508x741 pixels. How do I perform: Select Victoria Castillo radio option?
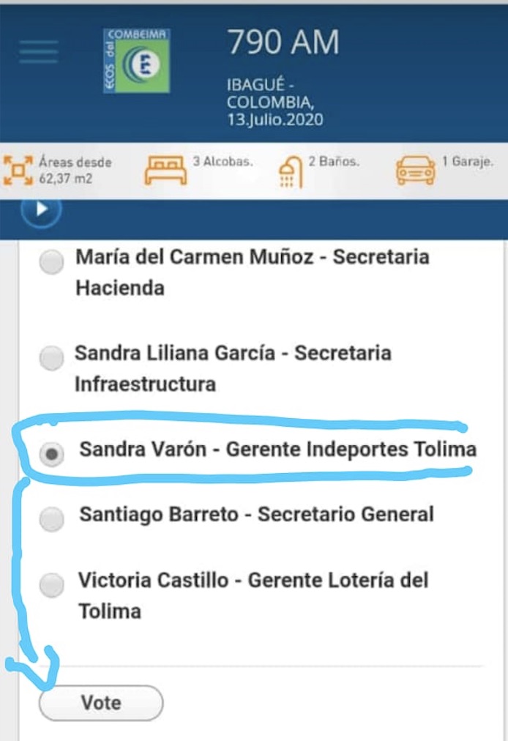click(51, 585)
